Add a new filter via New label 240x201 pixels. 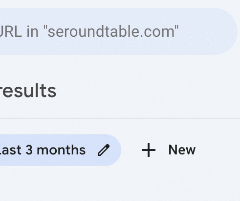182,150
